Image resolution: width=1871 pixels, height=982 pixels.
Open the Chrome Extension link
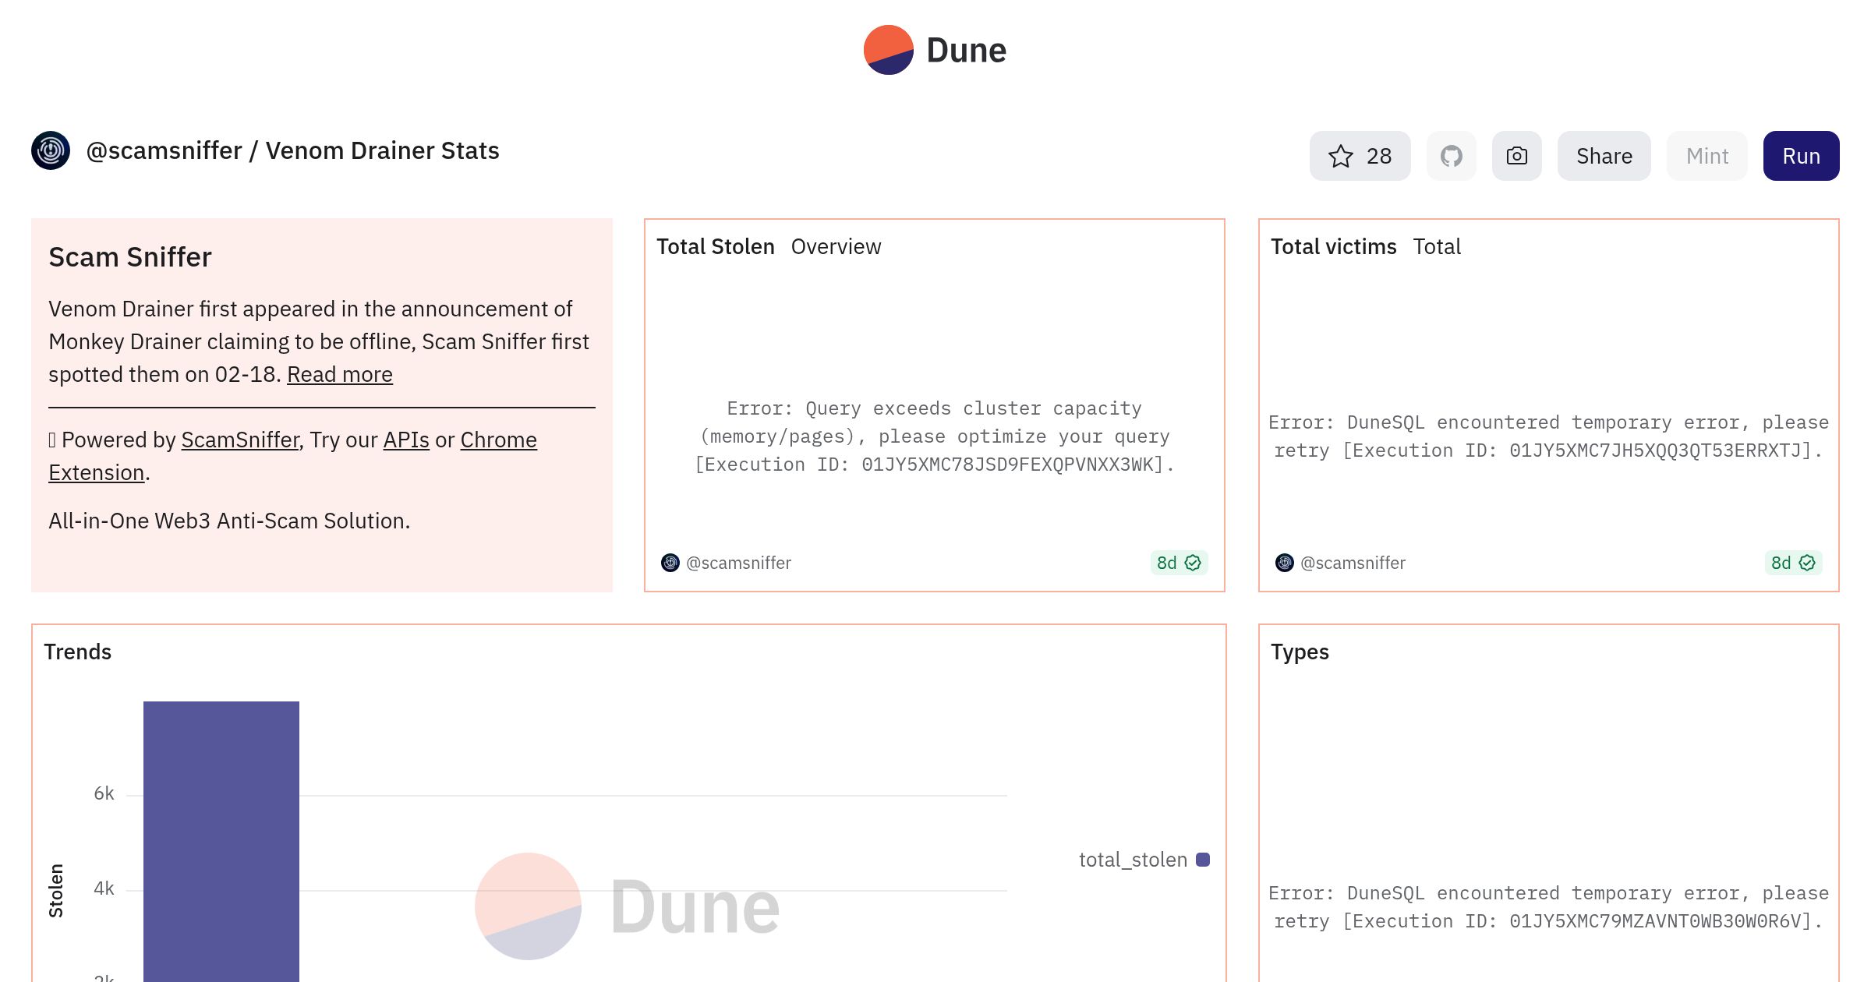coord(498,440)
